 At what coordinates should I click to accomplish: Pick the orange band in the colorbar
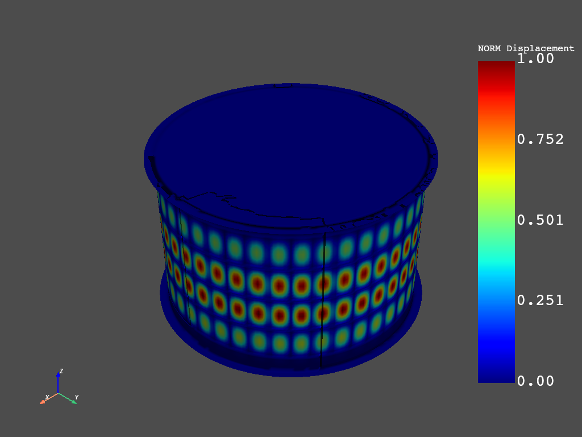[x=496, y=137]
